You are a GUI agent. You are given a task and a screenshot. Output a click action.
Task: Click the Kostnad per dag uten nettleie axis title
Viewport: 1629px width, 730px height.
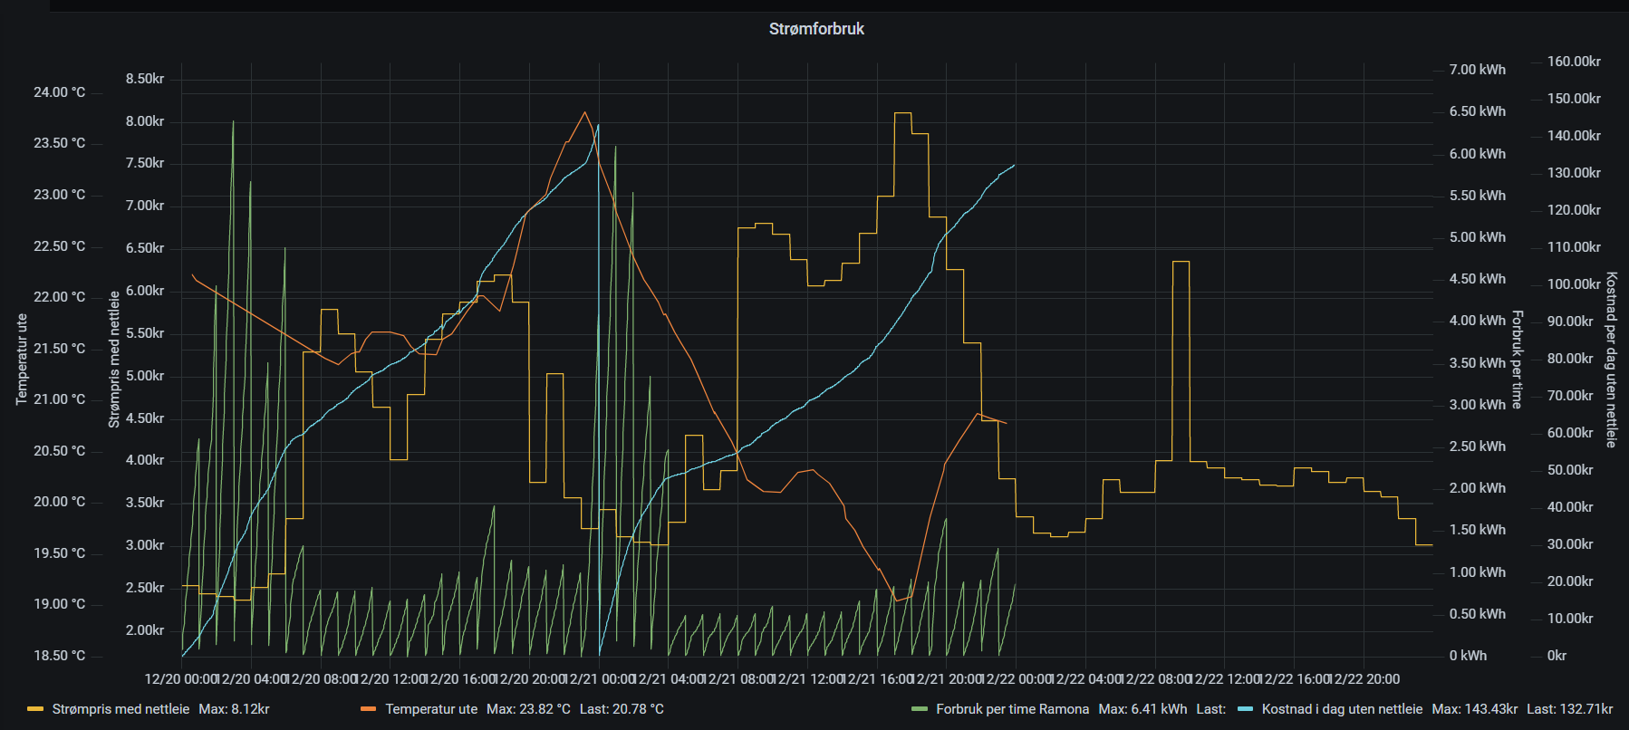pyautogui.click(x=1611, y=360)
